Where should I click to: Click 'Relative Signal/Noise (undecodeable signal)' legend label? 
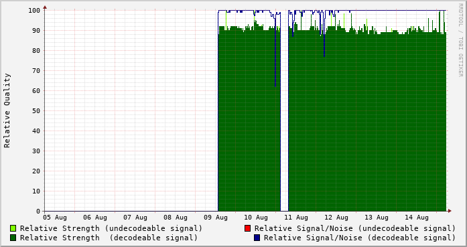tap(355, 228)
